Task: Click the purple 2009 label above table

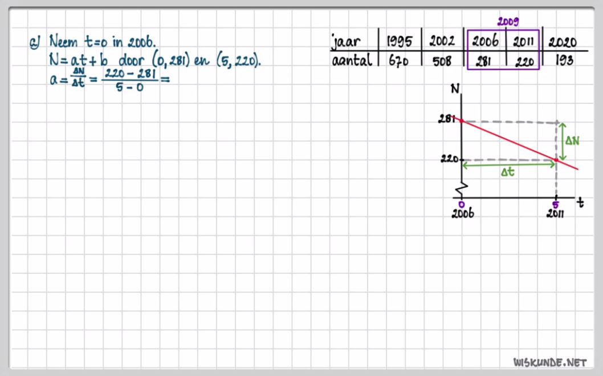Action: click(507, 22)
